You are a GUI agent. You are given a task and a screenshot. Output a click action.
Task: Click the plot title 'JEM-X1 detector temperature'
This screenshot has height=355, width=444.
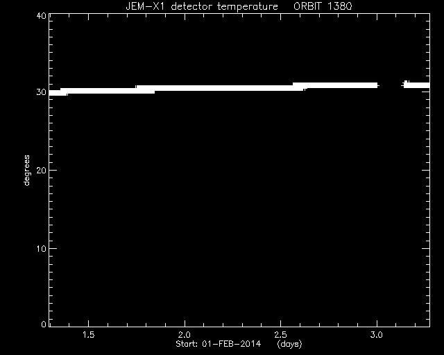(202, 6)
